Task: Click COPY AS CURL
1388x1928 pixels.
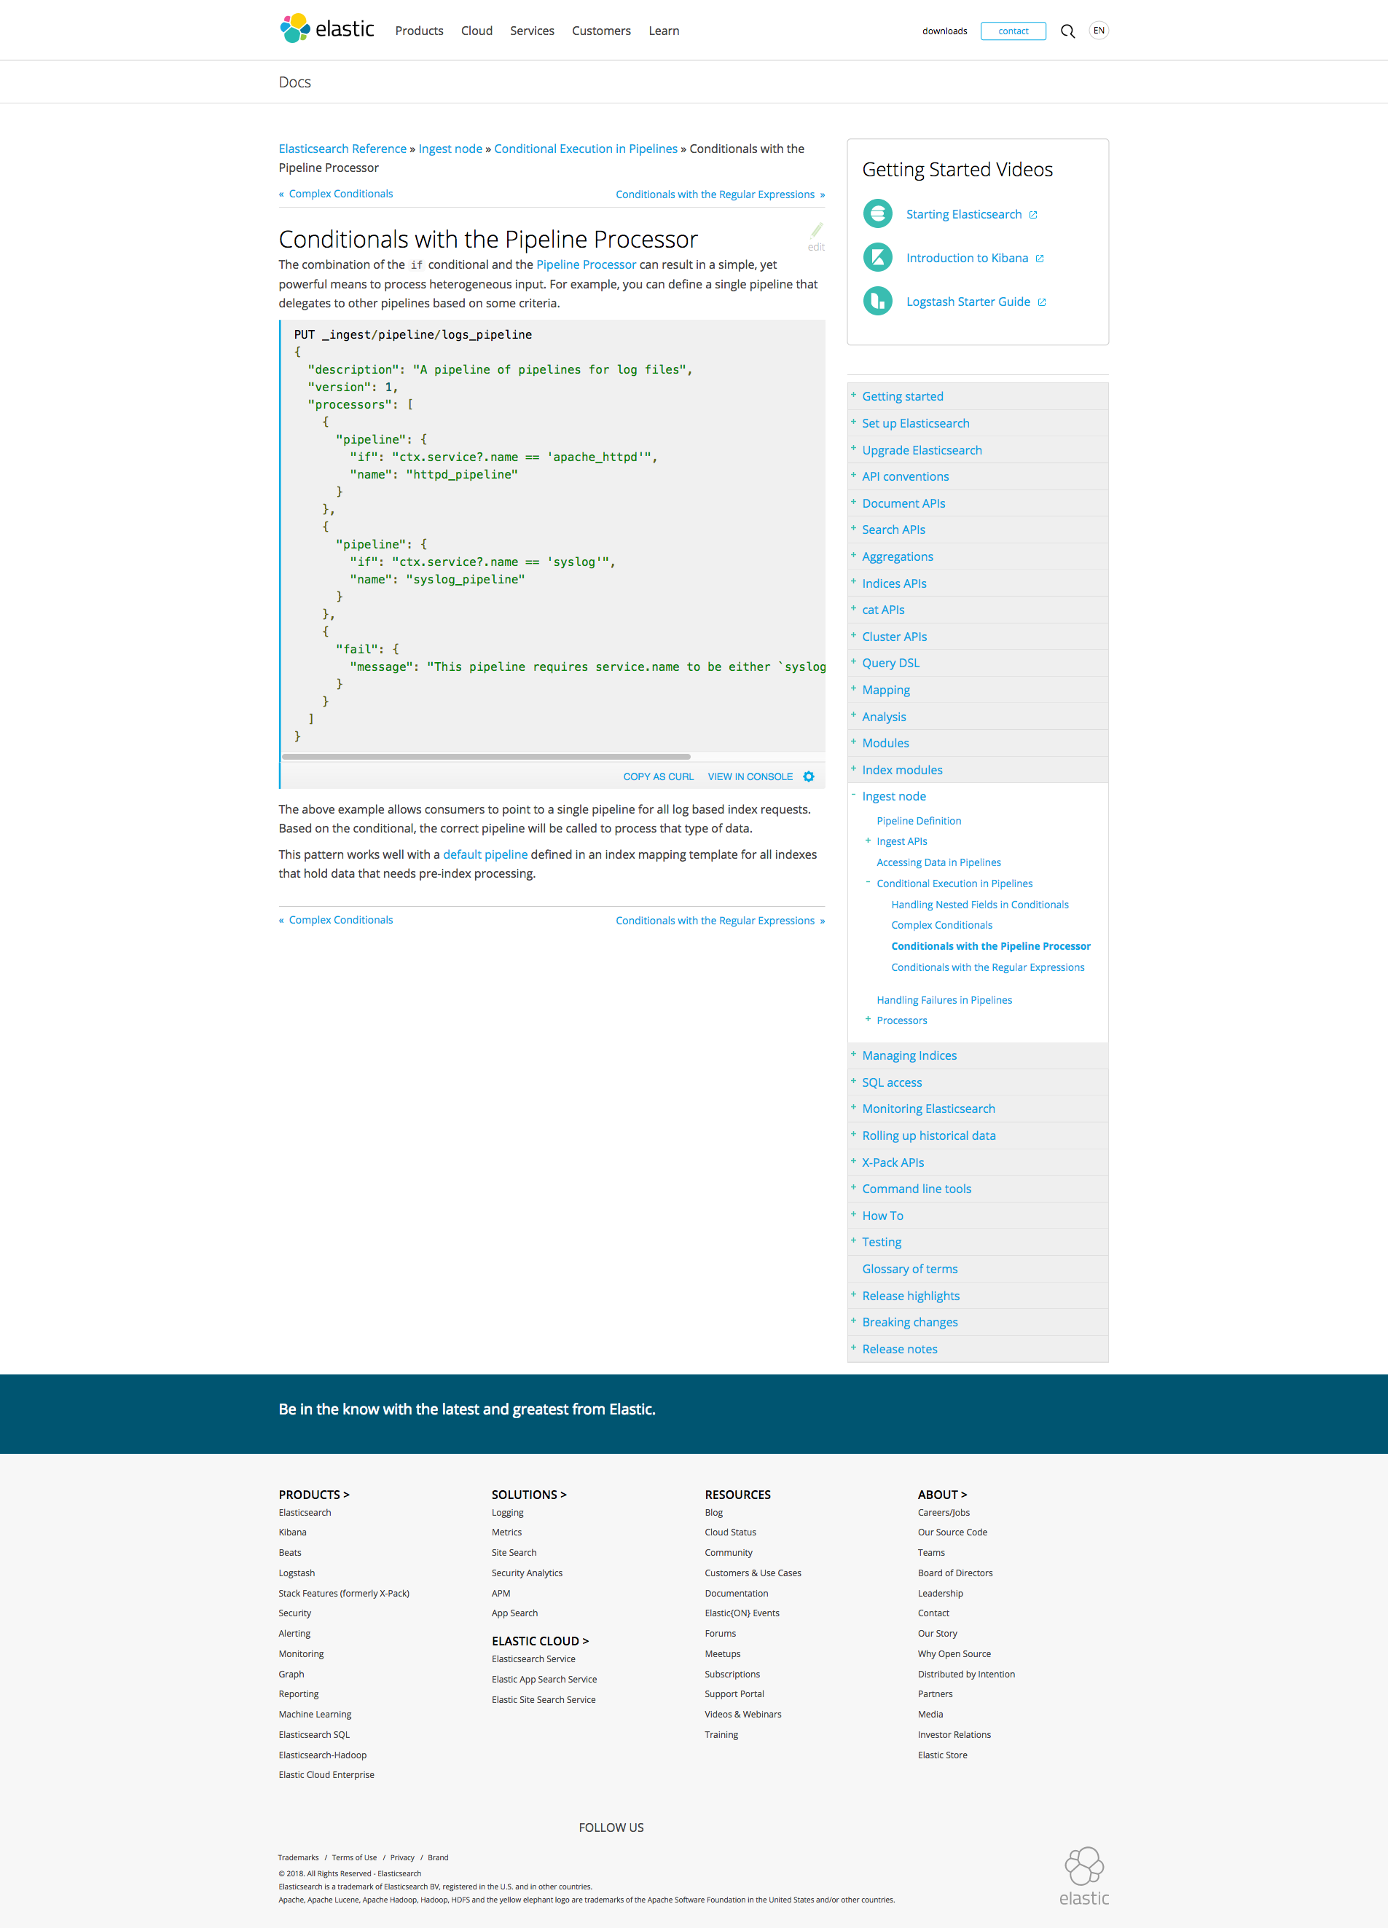Action: click(658, 777)
